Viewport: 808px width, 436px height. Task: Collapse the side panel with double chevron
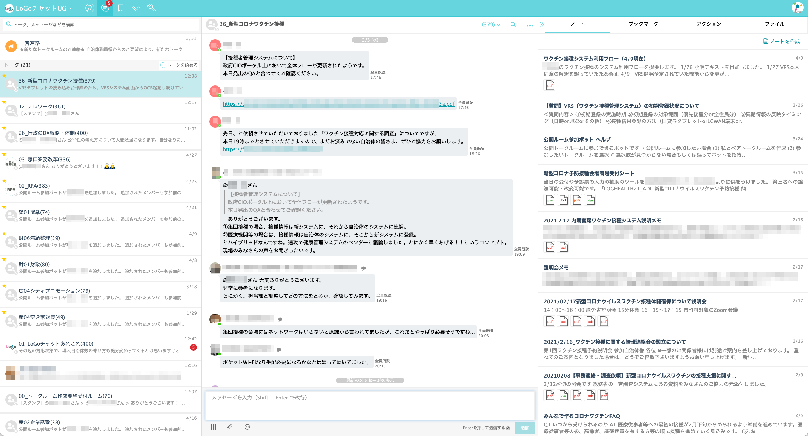coord(542,24)
